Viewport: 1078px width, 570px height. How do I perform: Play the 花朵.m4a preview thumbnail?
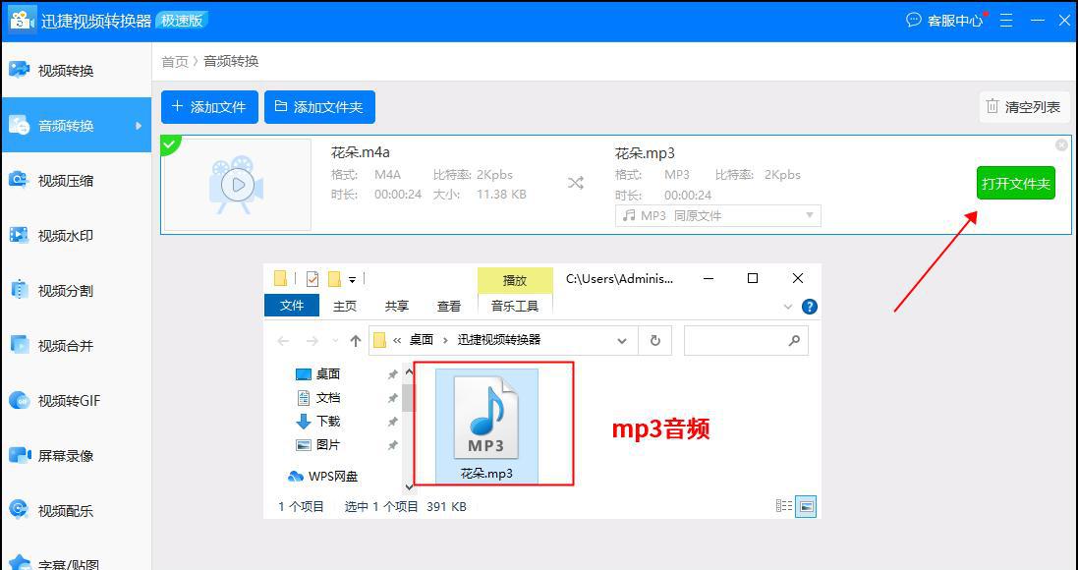click(x=238, y=185)
